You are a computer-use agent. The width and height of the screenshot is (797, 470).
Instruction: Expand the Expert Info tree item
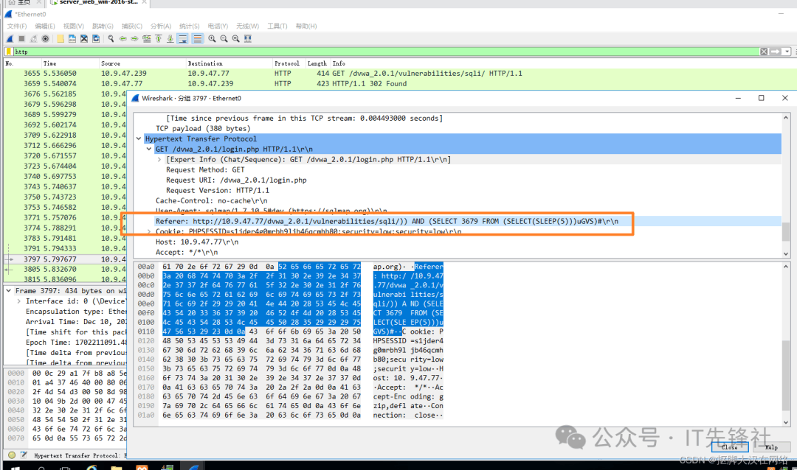tap(159, 159)
